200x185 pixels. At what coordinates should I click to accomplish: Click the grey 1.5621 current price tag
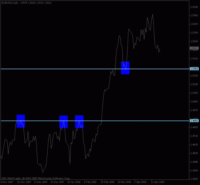coord(194,48)
